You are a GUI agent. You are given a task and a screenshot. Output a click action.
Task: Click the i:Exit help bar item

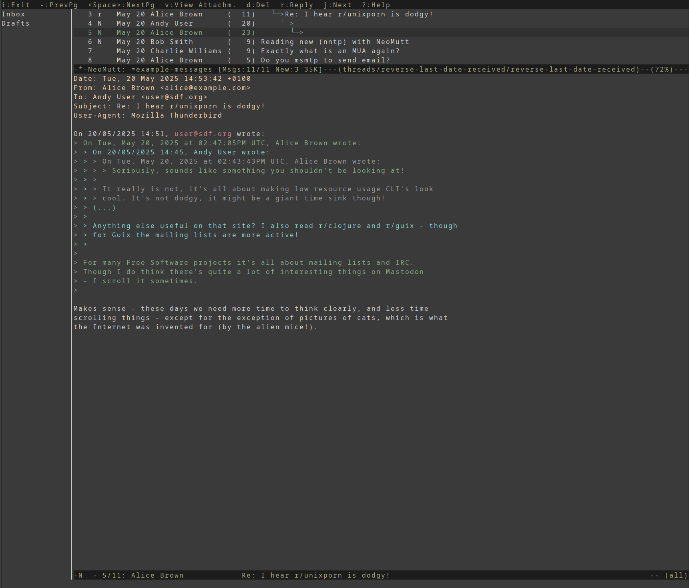click(16, 5)
